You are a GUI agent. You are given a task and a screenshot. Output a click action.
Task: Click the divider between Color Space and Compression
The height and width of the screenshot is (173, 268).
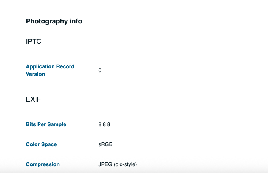(x=144, y=154)
